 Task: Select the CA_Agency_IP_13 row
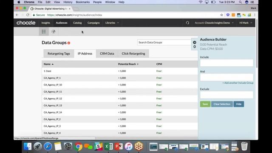click(x=120, y=105)
